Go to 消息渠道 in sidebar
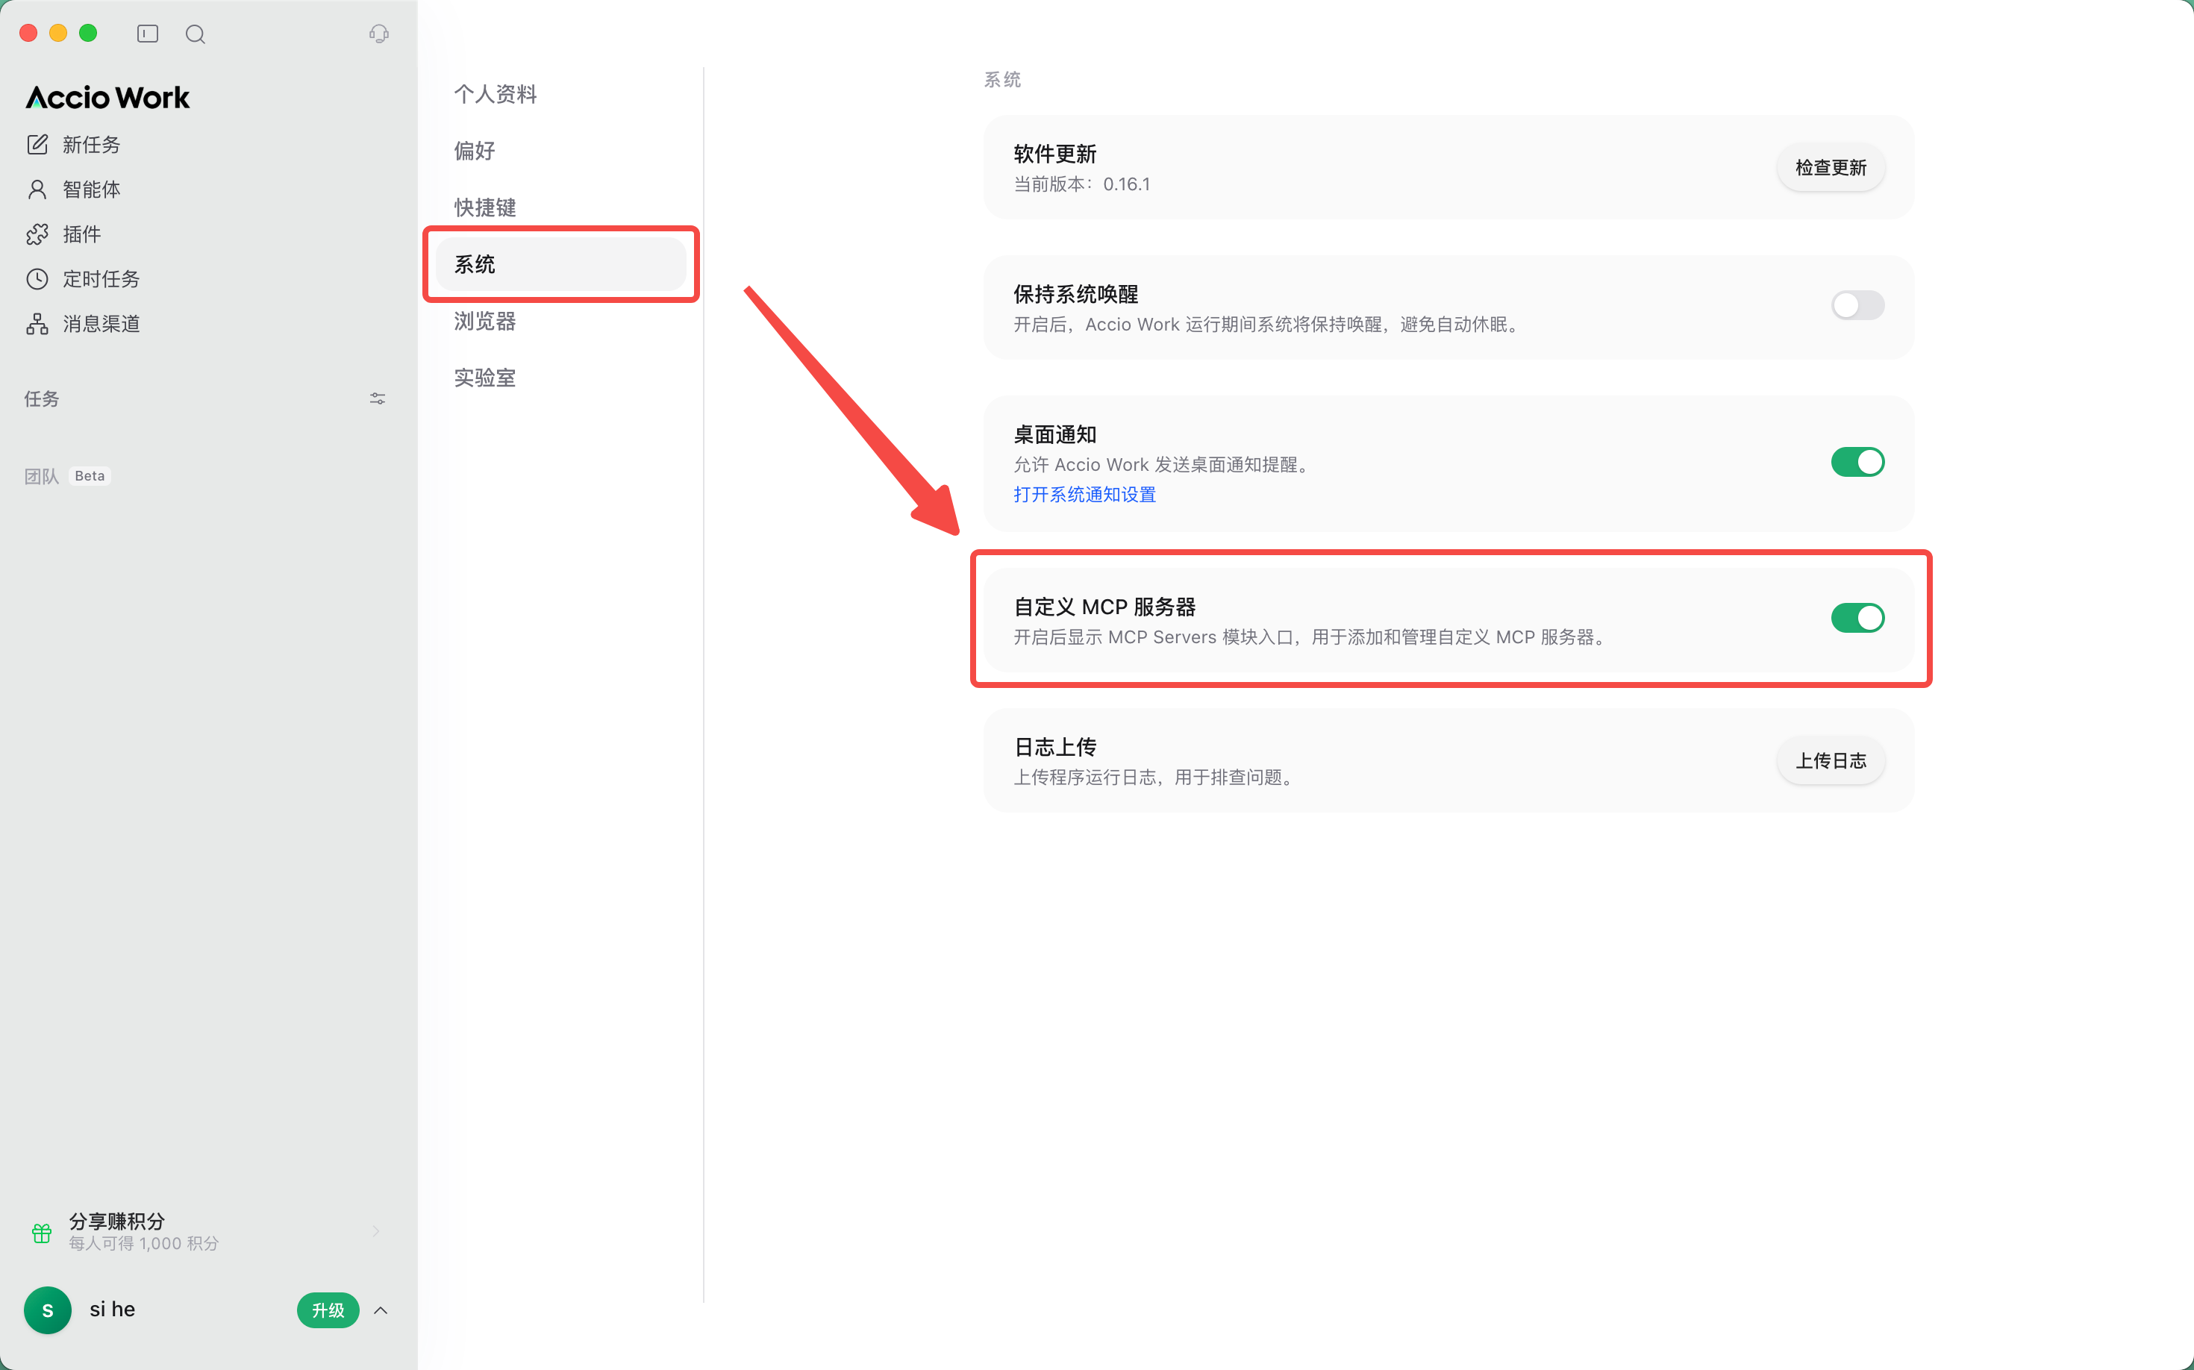 [101, 324]
